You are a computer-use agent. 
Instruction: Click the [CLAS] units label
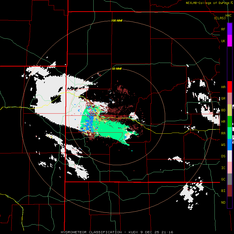220,18
